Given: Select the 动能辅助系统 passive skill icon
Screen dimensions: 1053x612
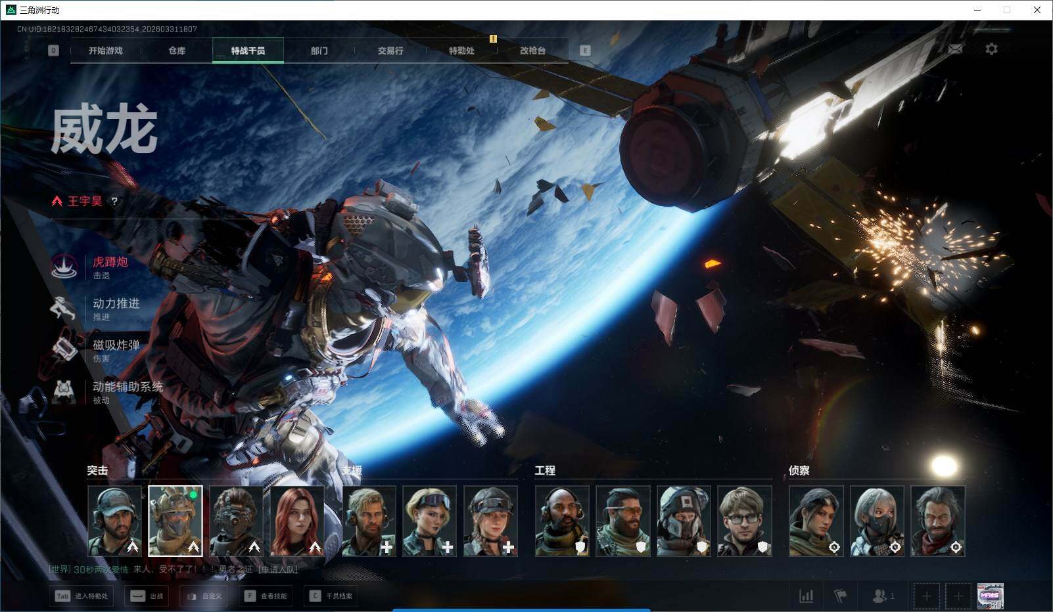Looking at the screenshot, I should (64, 391).
